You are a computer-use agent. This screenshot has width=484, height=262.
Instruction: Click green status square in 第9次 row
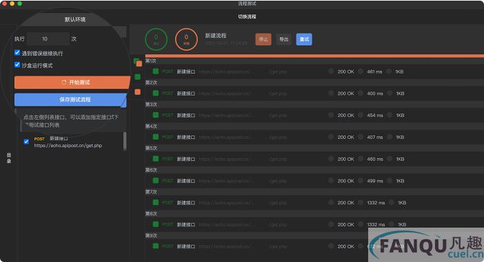pos(156,246)
